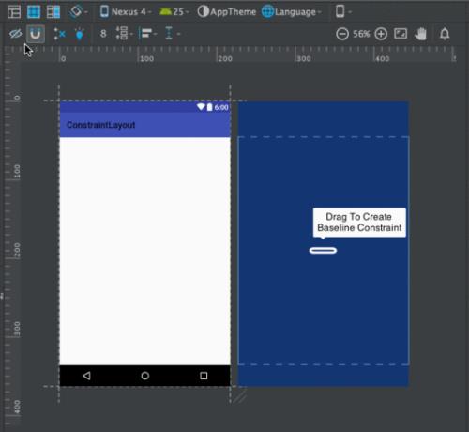Open the Nexus 4 device dropdown
469x432 pixels.
(126, 12)
